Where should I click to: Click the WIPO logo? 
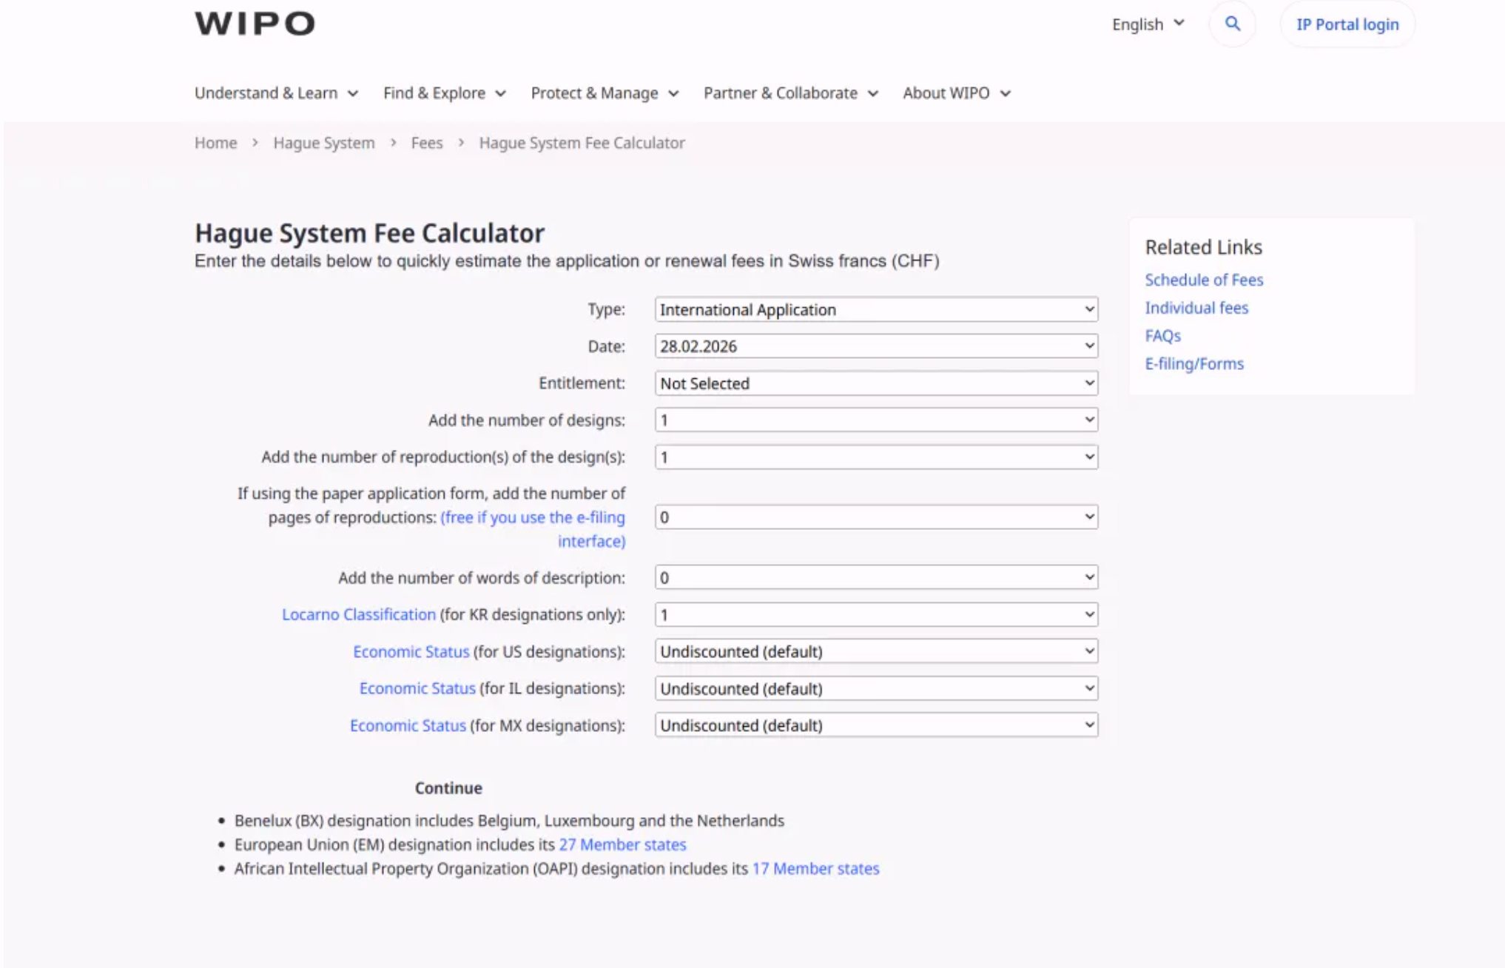point(255,24)
